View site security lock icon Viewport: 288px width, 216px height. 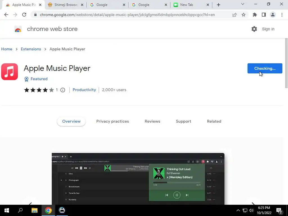[x=35, y=15]
